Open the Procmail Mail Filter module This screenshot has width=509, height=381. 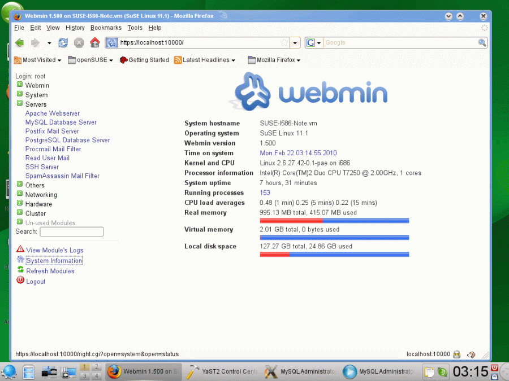[x=53, y=149]
